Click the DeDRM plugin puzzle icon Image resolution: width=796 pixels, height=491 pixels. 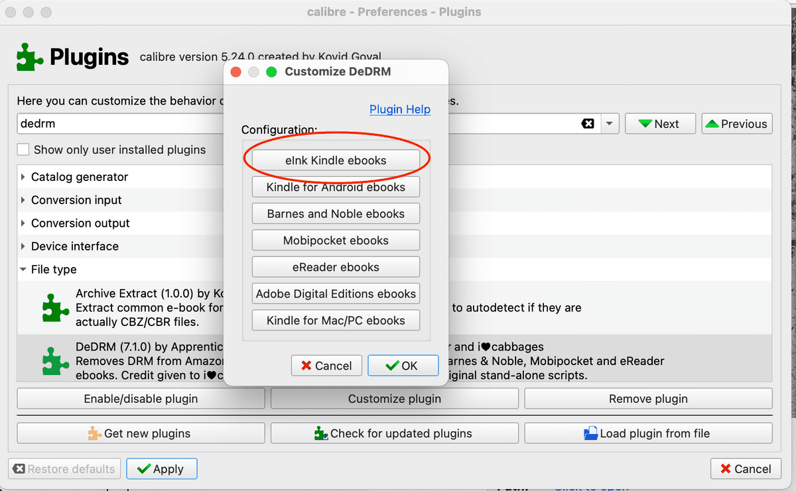click(x=56, y=360)
